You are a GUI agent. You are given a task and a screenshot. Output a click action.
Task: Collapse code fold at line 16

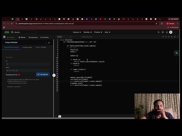[x=59, y=69]
